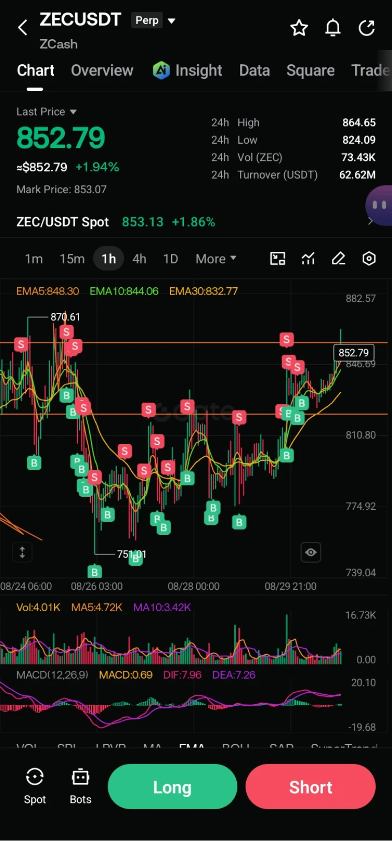Tap the MACD(12,26,9) indicator label
Image resolution: width=392 pixels, height=841 pixels.
point(52,674)
